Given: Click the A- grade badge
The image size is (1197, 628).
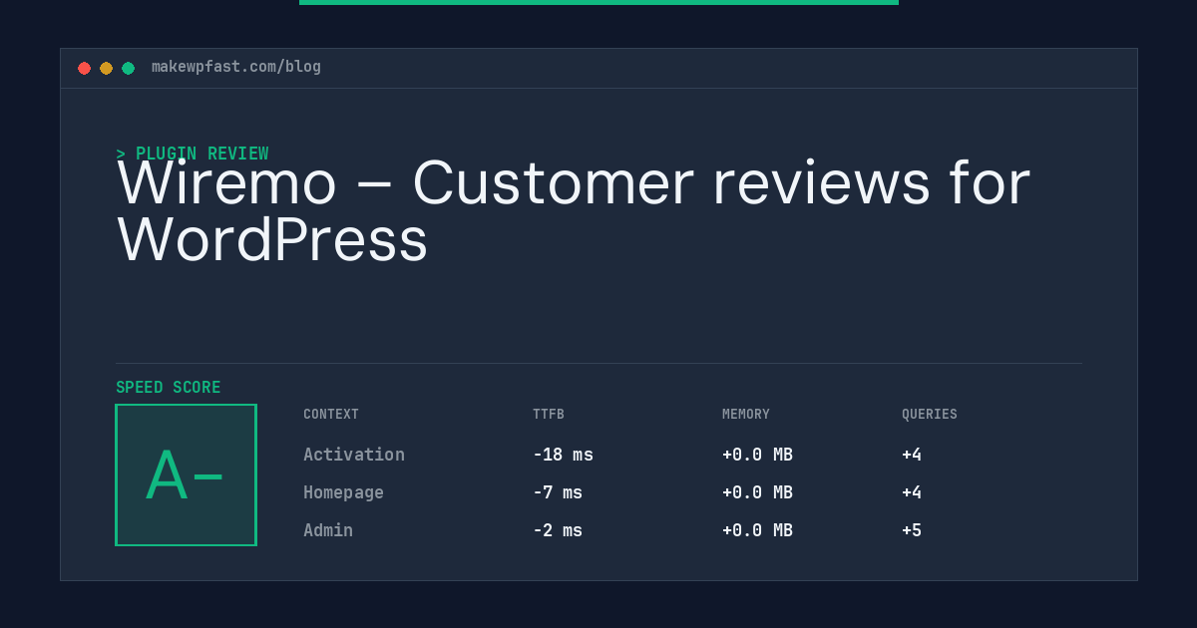Looking at the screenshot, I should [x=186, y=474].
